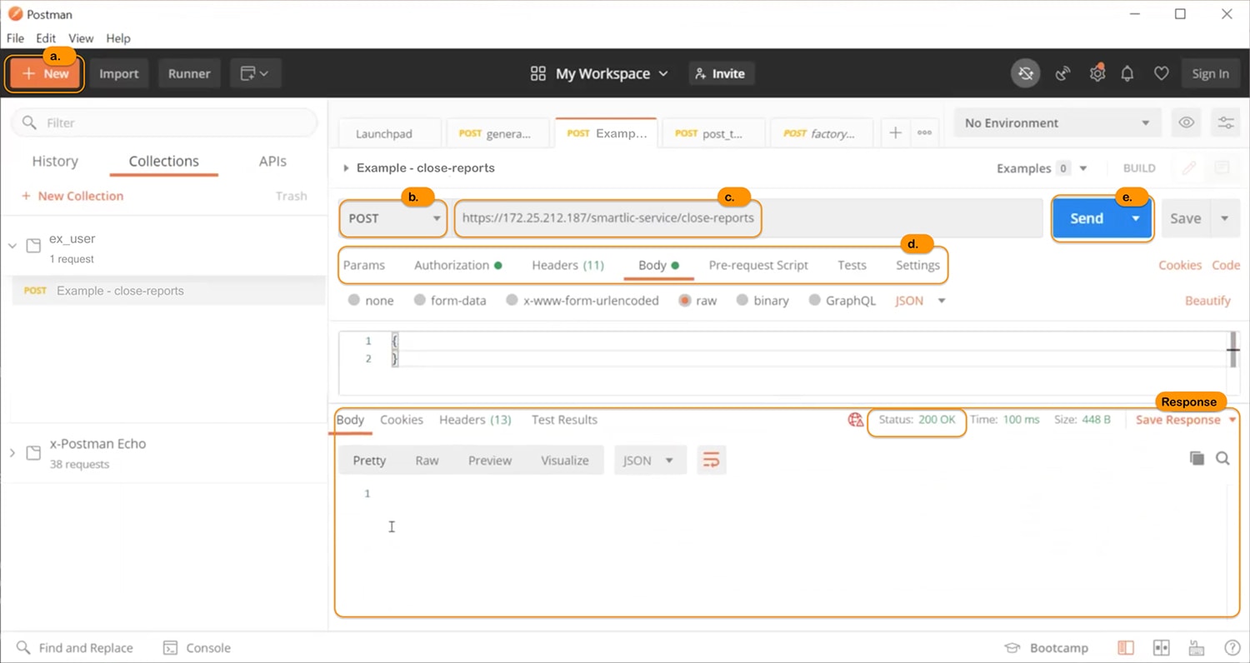This screenshot has height=663, width=1250.
Task: Toggle the sidebar icon in the status bar
Action: [x=1126, y=648]
